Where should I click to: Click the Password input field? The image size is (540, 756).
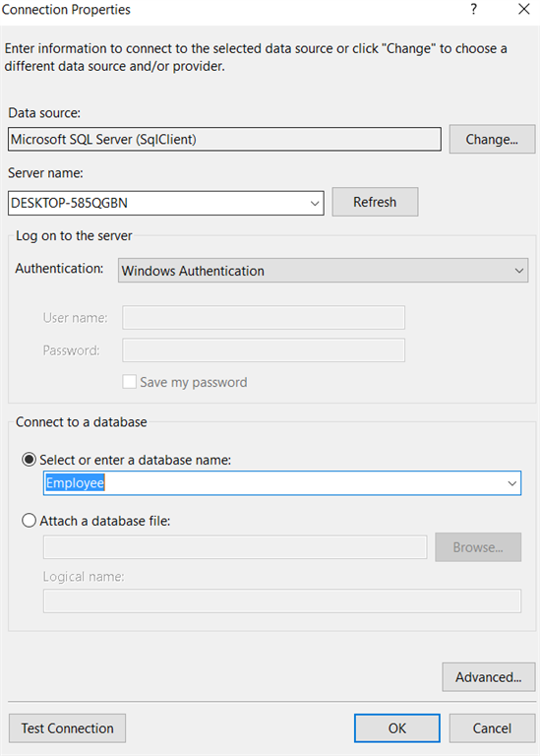click(264, 350)
